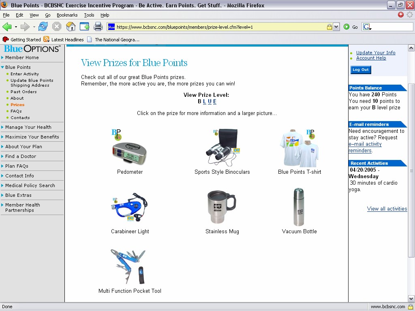Open Member Health Partnerships
415x311 pixels.
[23, 208]
